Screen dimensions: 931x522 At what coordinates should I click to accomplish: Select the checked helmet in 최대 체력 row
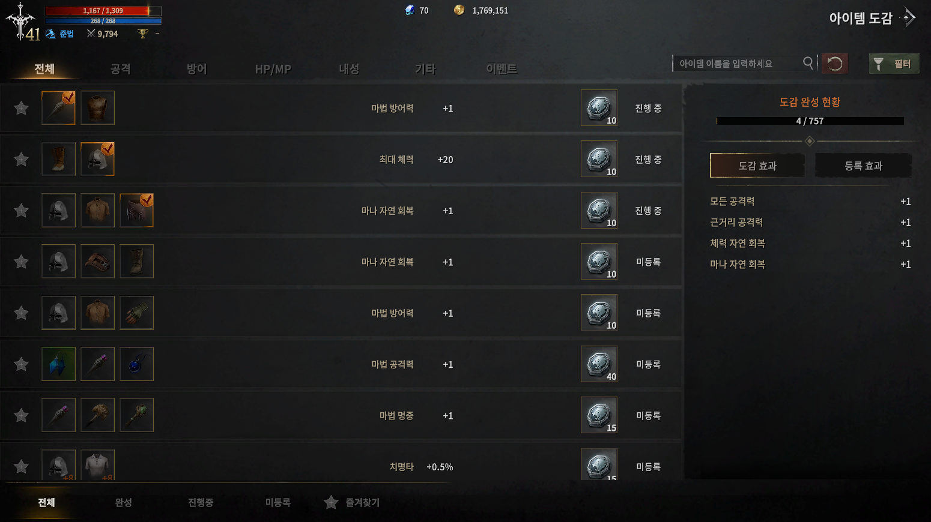[x=97, y=159]
